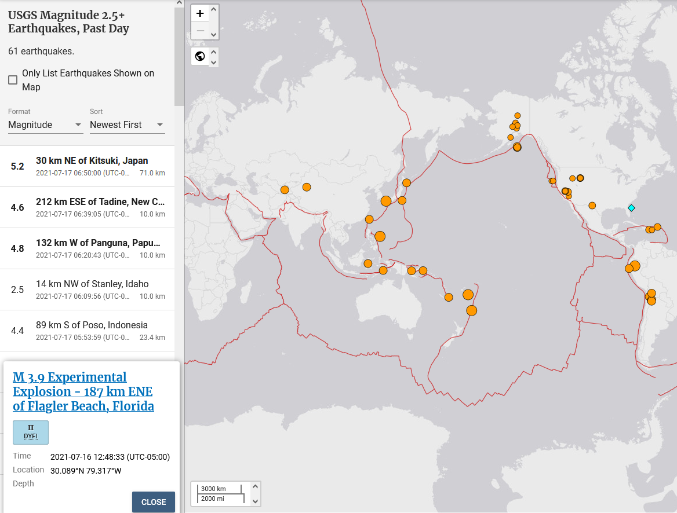
Task: Select the northernmost earthquake marker in Alaska
Action: (517, 116)
